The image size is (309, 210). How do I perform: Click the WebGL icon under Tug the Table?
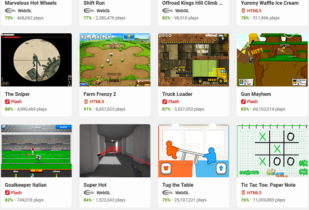point(168,192)
